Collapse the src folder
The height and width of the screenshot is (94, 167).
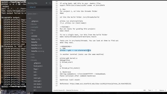(x=29, y=18)
